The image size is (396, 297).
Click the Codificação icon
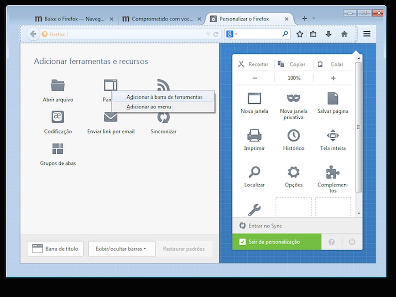(57, 117)
